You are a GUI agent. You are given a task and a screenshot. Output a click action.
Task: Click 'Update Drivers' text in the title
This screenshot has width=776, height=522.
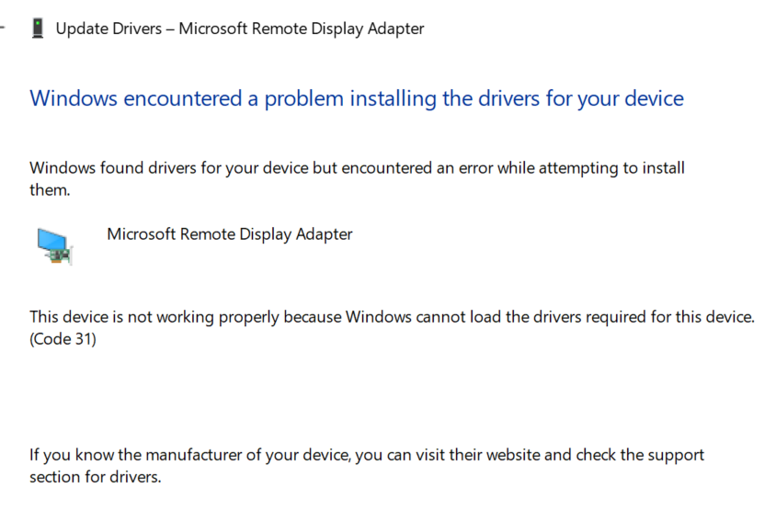(108, 28)
